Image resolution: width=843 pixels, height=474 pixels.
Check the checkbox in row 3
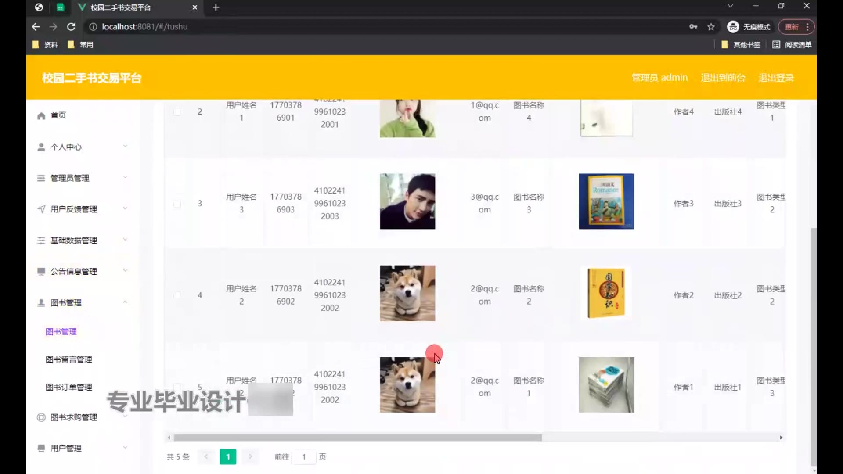click(177, 204)
